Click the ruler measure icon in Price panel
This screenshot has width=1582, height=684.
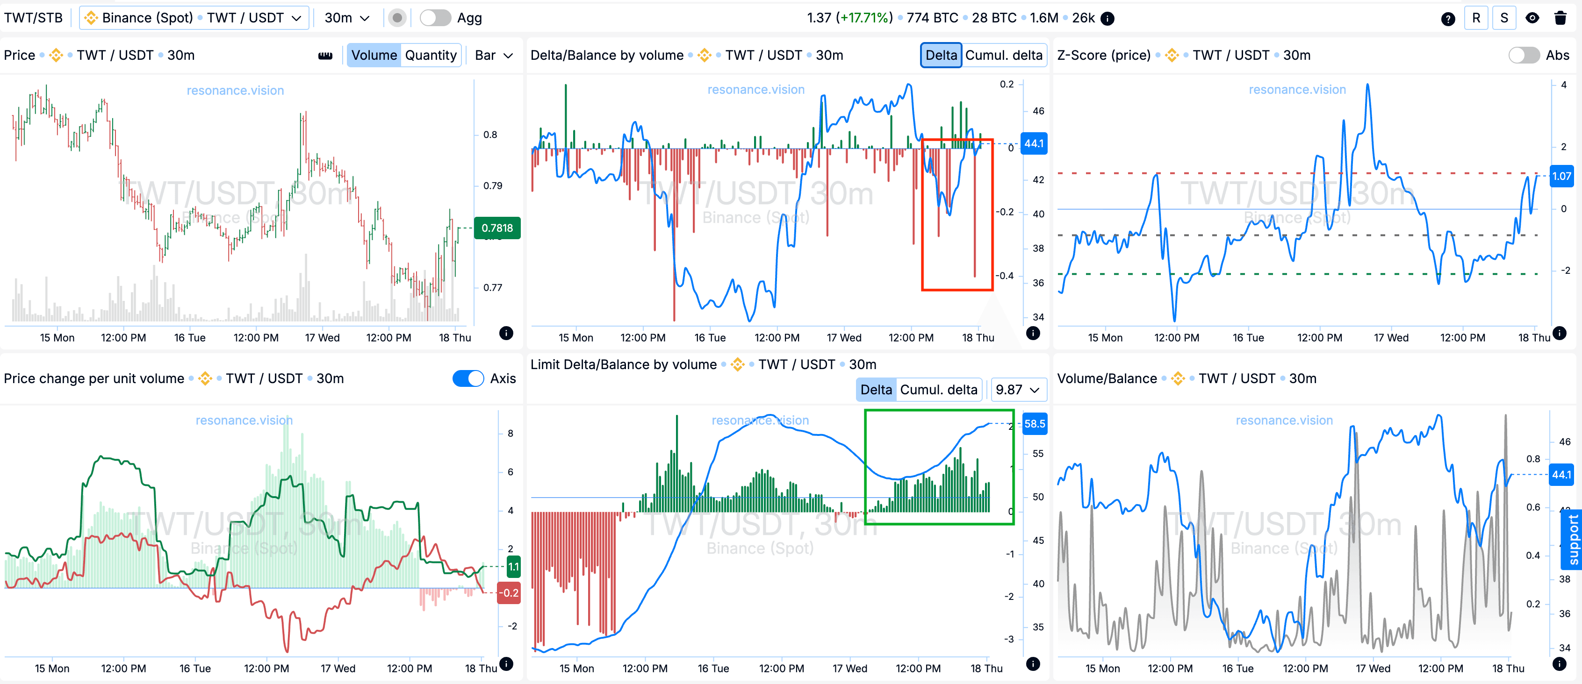click(x=325, y=55)
